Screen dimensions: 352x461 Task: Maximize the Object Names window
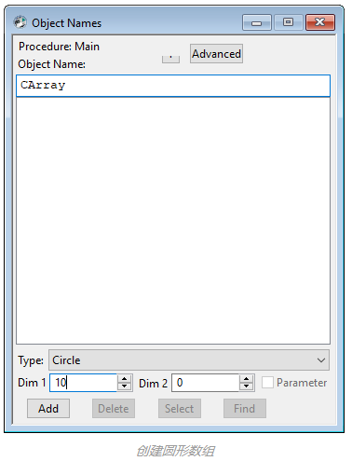coord(289,22)
